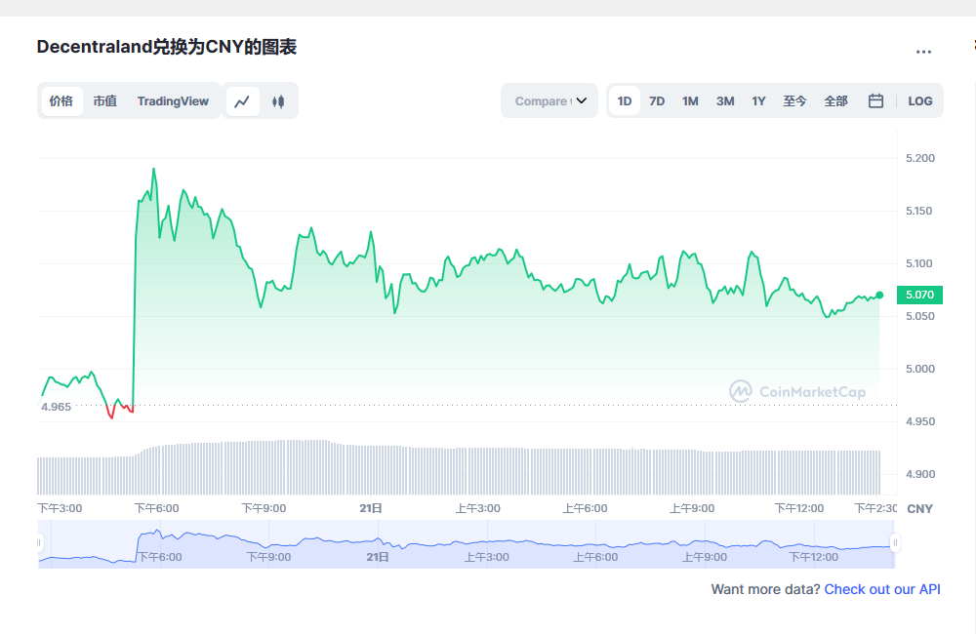
Task: Select the 1D time range
Action: tap(625, 101)
